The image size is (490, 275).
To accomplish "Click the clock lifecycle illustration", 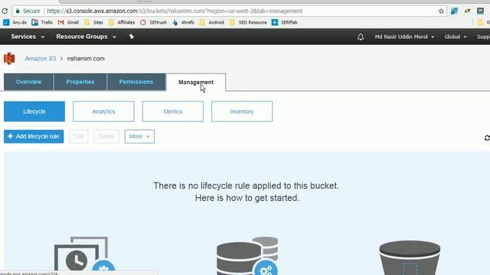I will [84, 255].
